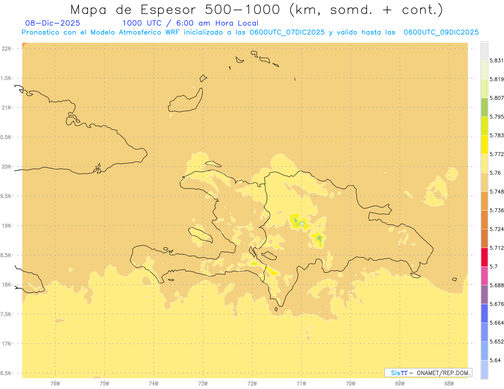
Task: Click the legend value 5.712
Action: [497, 248]
